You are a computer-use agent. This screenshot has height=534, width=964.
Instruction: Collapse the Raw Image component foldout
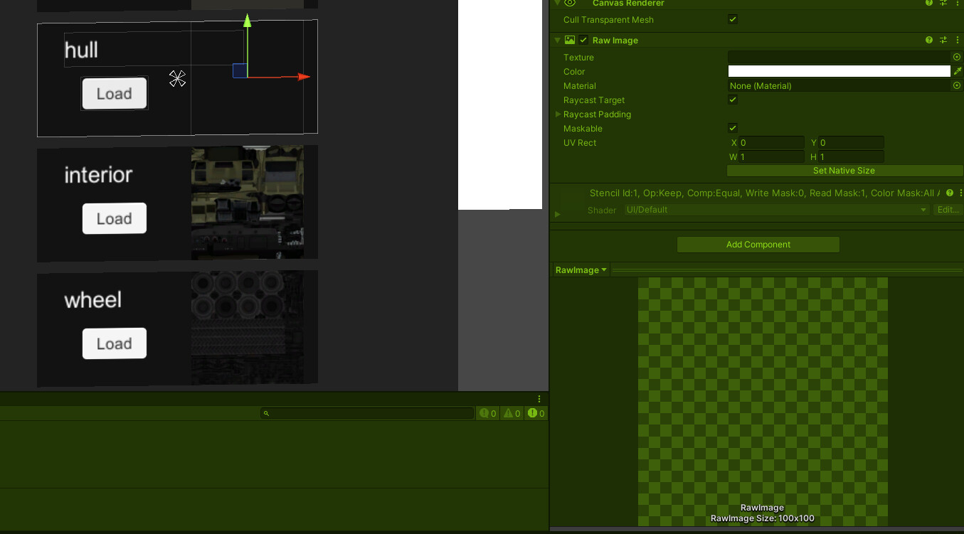[x=557, y=40]
